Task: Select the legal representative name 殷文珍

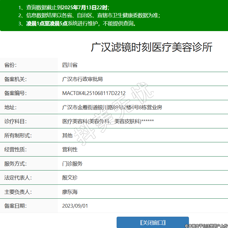Action: [70, 178]
